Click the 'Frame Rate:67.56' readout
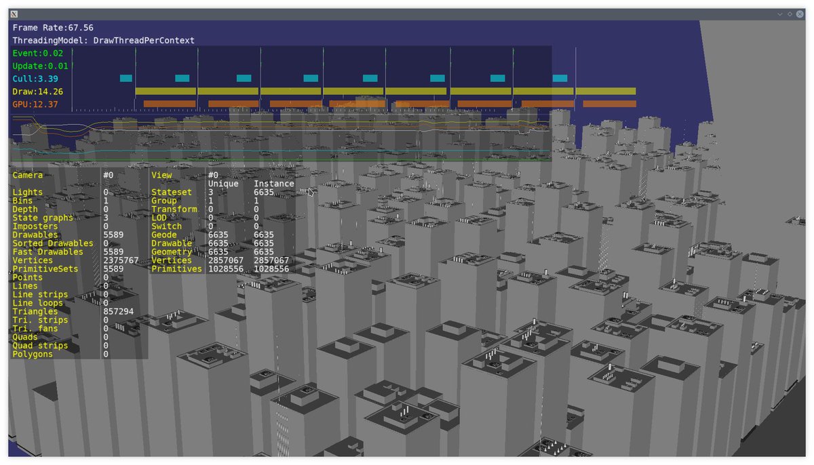The width and height of the screenshot is (814, 465). click(53, 28)
